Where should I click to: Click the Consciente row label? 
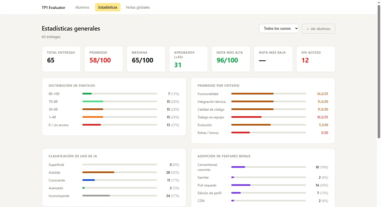click(x=57, y=180)
